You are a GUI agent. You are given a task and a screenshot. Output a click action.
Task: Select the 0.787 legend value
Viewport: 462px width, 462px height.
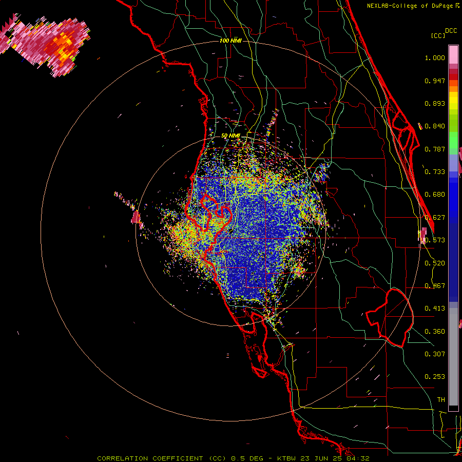point(435,149)
